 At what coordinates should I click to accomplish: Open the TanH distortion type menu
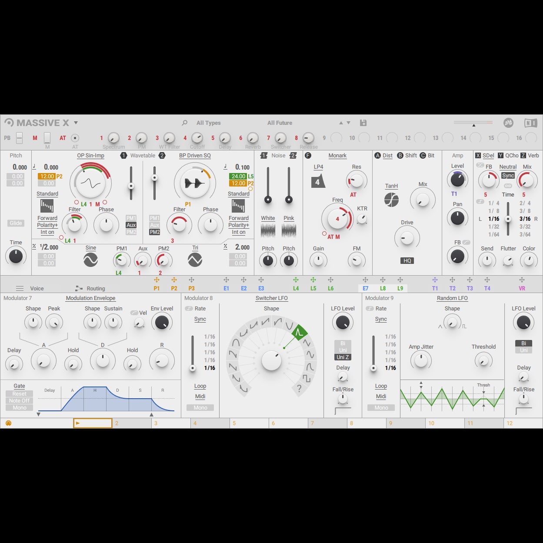(391, 186)
